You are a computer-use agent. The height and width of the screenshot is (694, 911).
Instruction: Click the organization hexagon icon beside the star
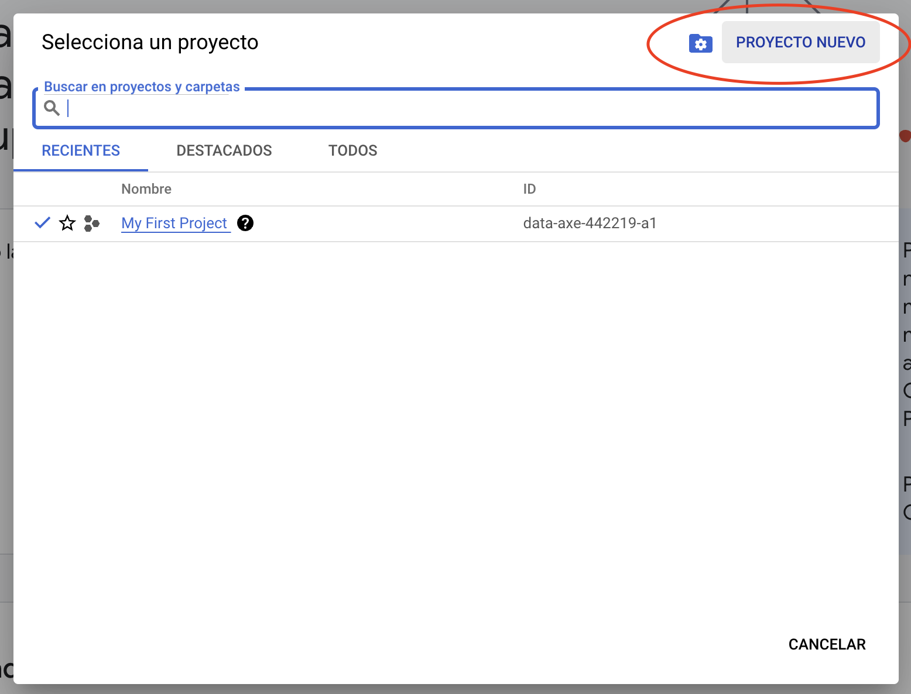click(92, 223)
